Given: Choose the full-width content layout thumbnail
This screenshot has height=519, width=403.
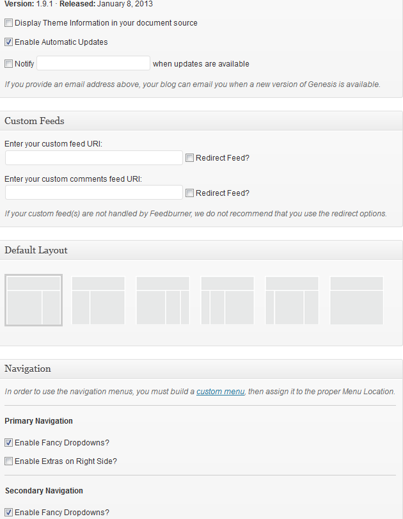Looking at the screenshot, I should [x=356, y=300].
